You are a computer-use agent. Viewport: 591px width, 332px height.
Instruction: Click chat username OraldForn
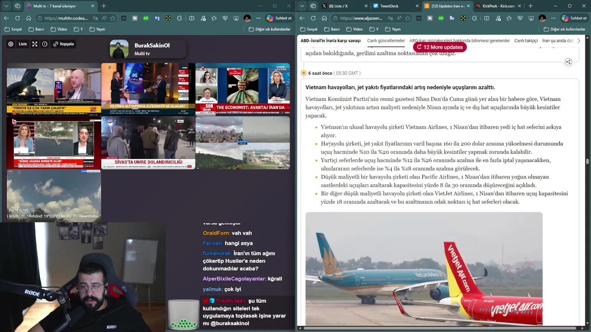(x=216, y=233)
